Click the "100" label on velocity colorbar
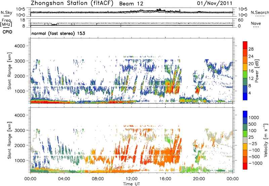The width and height of the screenshot is (269, 186). coord(252,131)
